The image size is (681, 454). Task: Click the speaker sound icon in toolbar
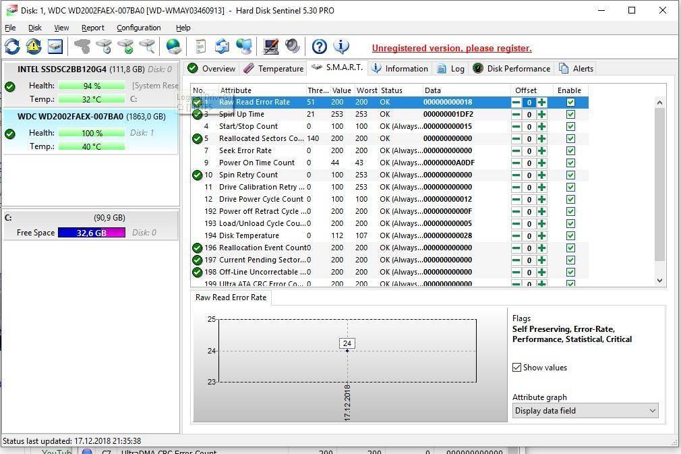click(x=293, y=47)
